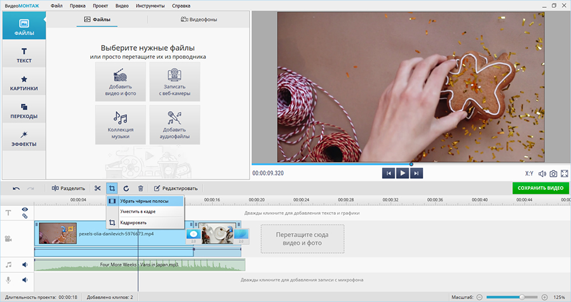Open the Проект menu
Screen dimensions: 571x302
pyautogui.click(x=100, y=6)
